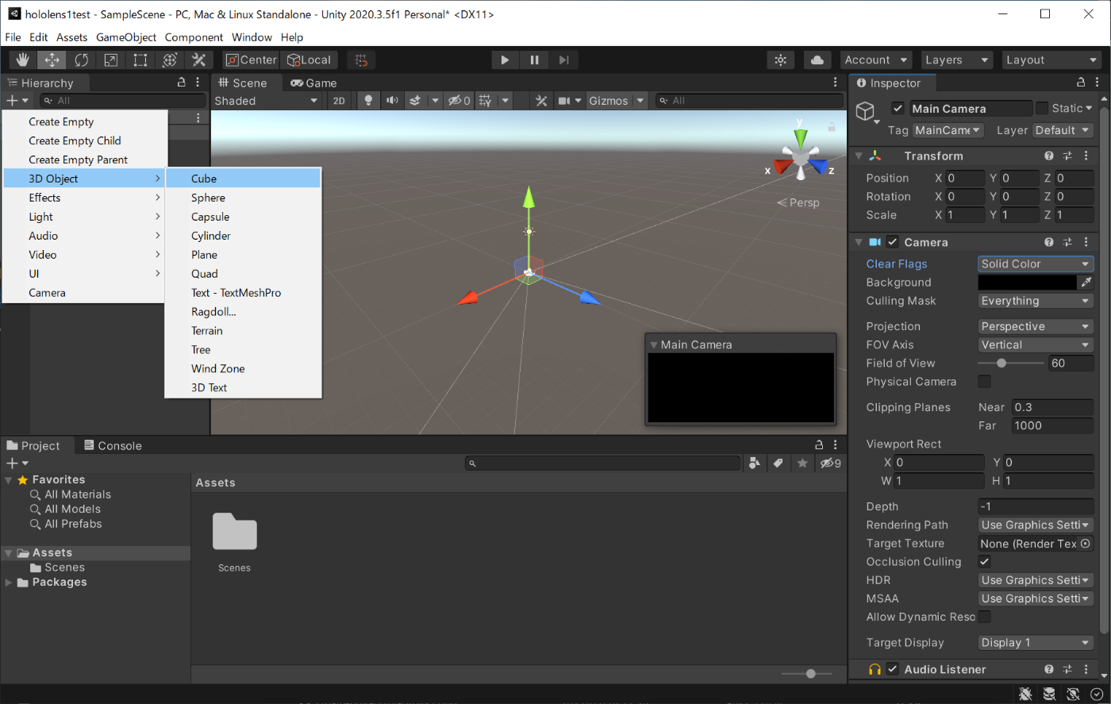Select the Hand tool in toolbar
The height and width of the screenshot is (704, 1111).
tap(22, 60)
